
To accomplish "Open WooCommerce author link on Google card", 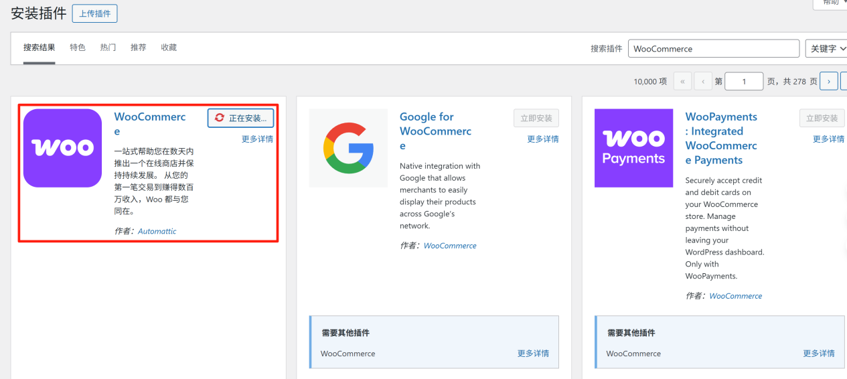I will [x=450, y=246].
